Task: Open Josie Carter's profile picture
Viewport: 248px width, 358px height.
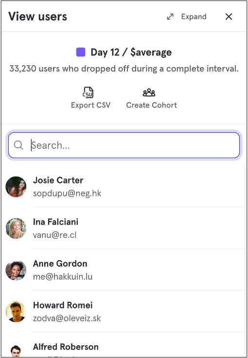Action: coord(16,187)
